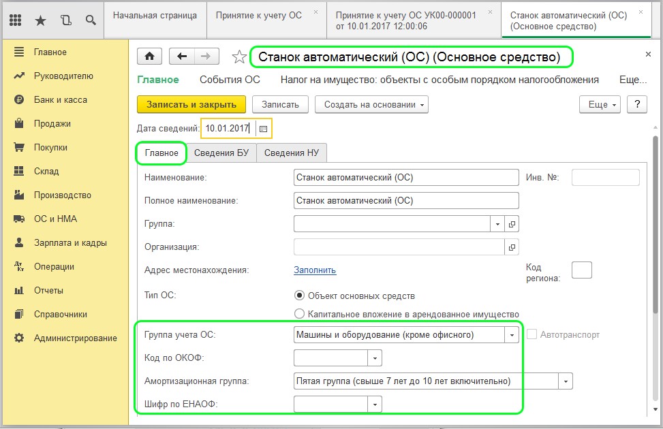
Task: Click the Наименование input field
Action: pos(406,178)
